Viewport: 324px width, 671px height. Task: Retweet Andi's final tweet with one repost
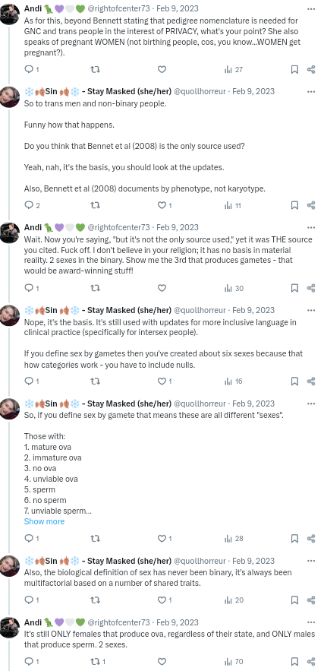[98, 661]
